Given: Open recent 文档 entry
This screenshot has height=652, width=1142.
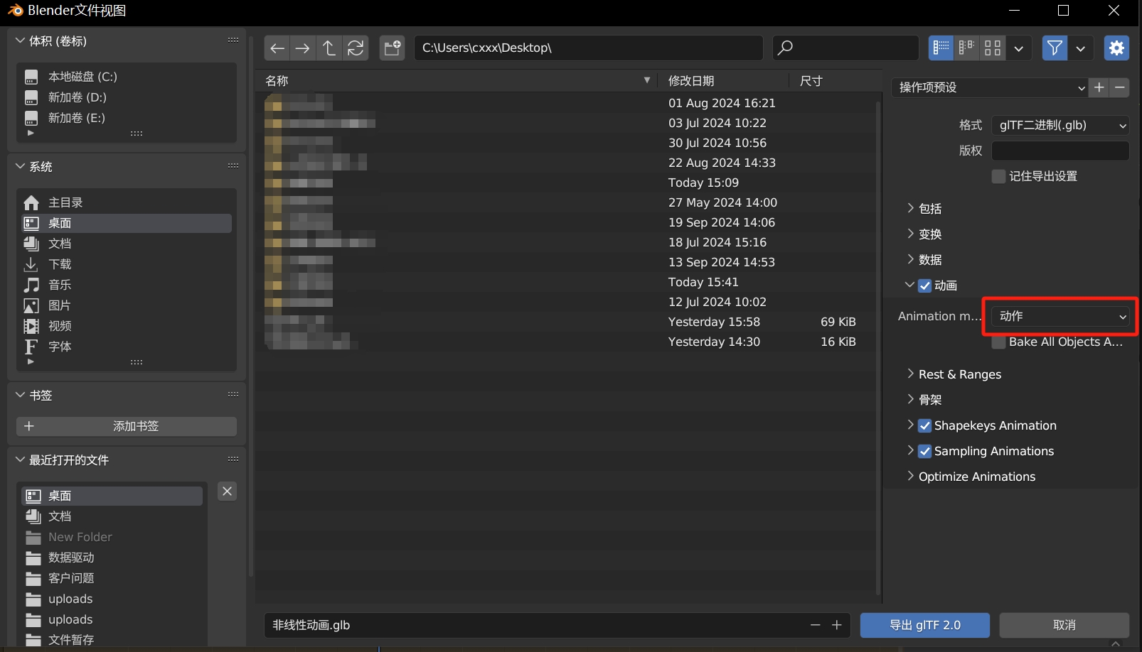Looking at the screenshot, I should click(x=112, y=516).
